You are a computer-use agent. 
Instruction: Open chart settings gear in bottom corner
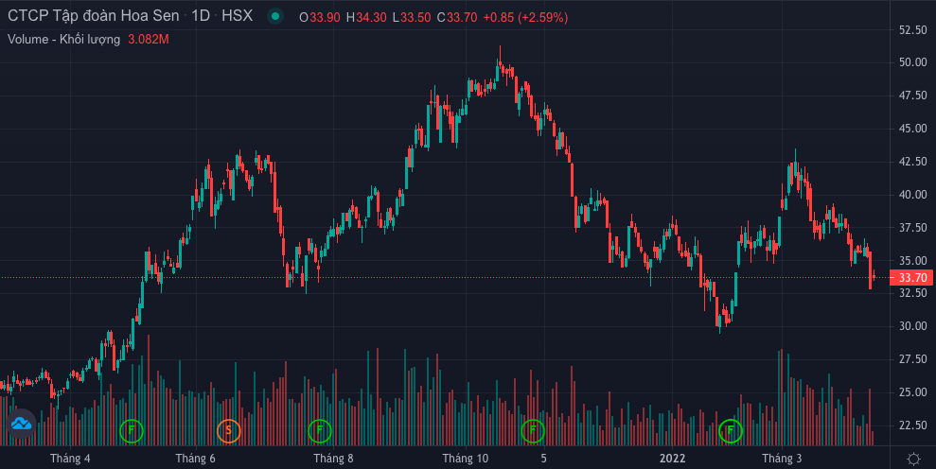(913, 459)
